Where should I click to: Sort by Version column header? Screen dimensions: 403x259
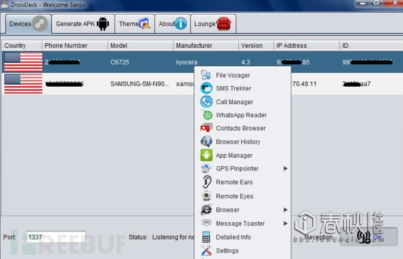click(256, 45)
